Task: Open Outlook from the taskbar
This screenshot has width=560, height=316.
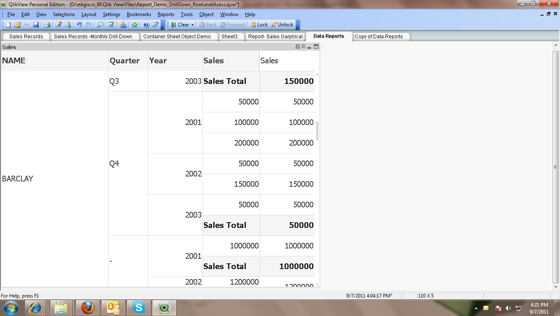Action: click(x=113, y=308)
